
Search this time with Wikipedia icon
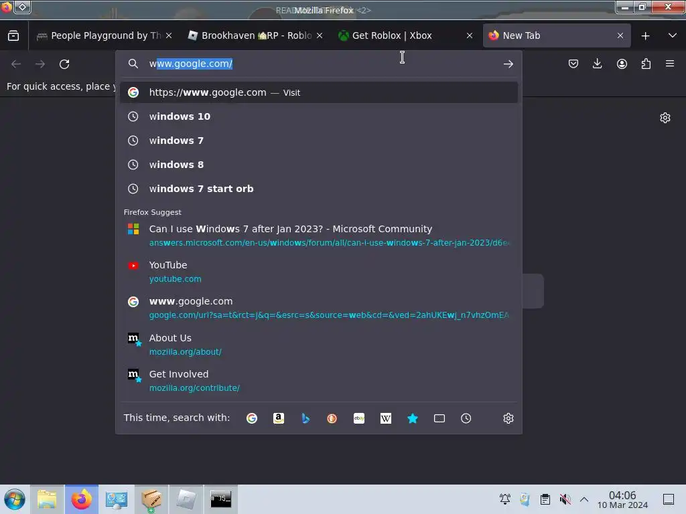pos(386,418)
